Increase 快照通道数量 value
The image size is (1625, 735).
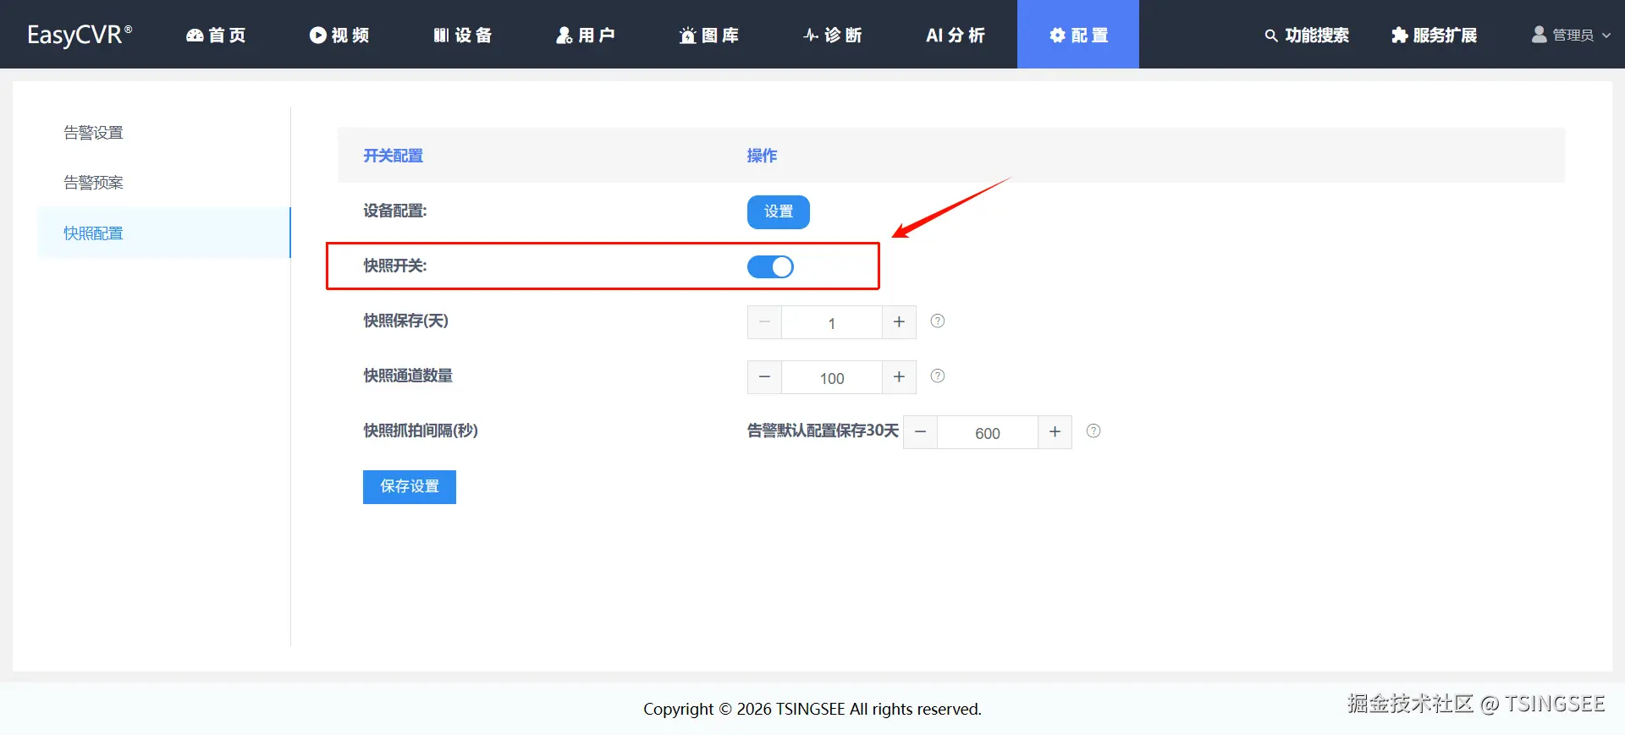click(899, 377)
